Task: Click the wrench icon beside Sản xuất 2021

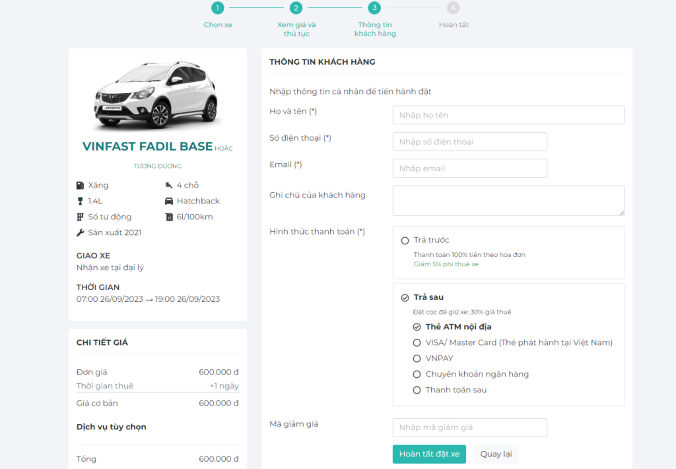Action: tap(81, 233)
